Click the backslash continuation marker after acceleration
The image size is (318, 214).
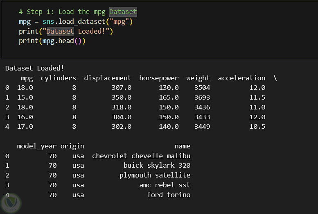click(x=275, y=78)
